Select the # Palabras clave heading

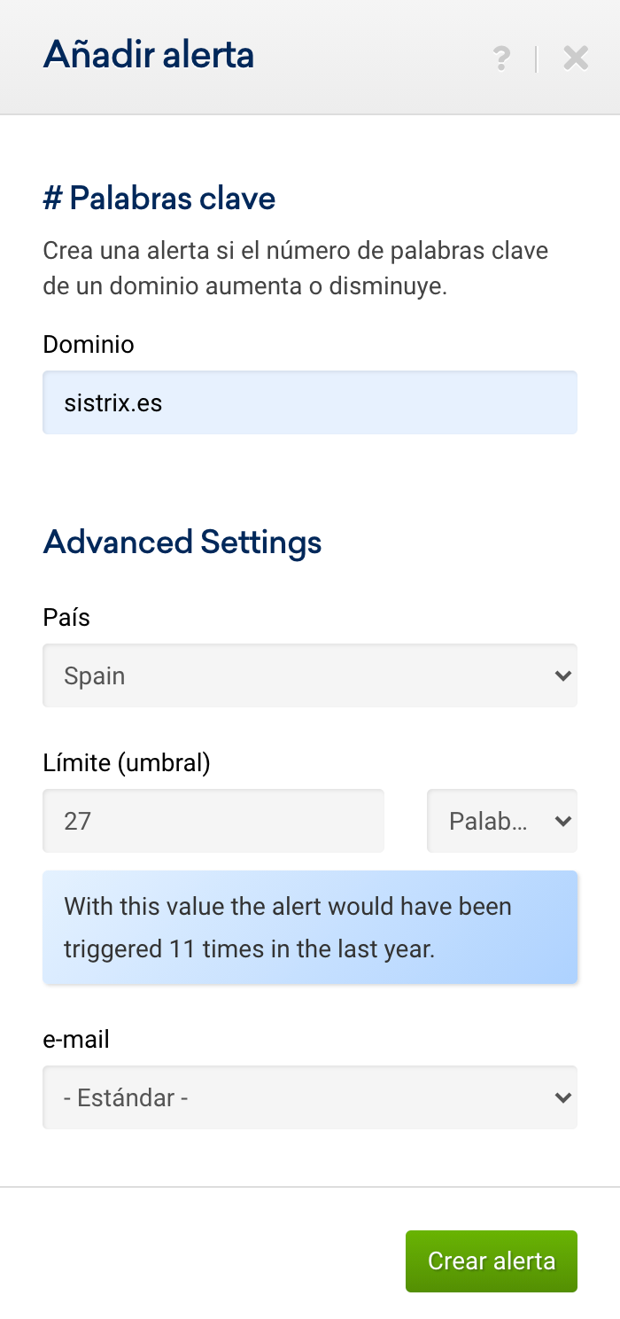coord(159,198)
